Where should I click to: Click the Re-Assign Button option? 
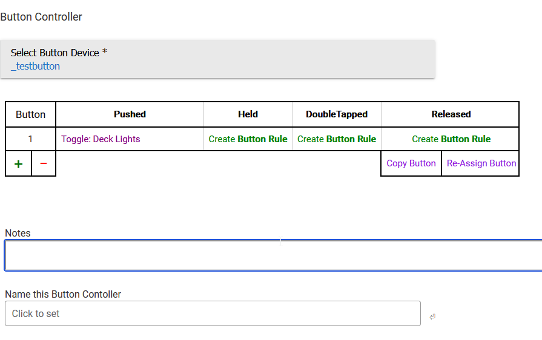pos(481,163)
